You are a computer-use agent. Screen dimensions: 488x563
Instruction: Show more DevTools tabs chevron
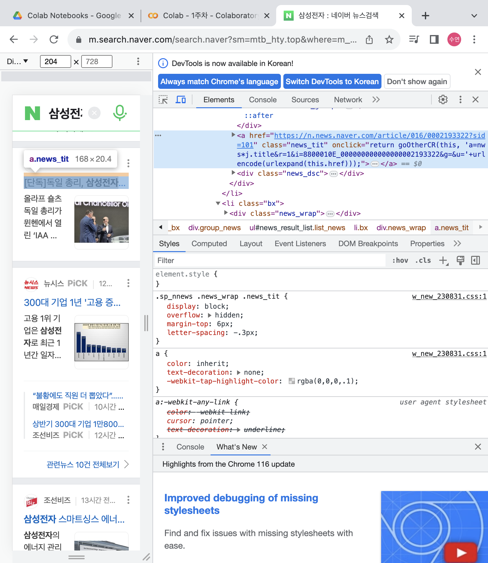tap(376, 100)
